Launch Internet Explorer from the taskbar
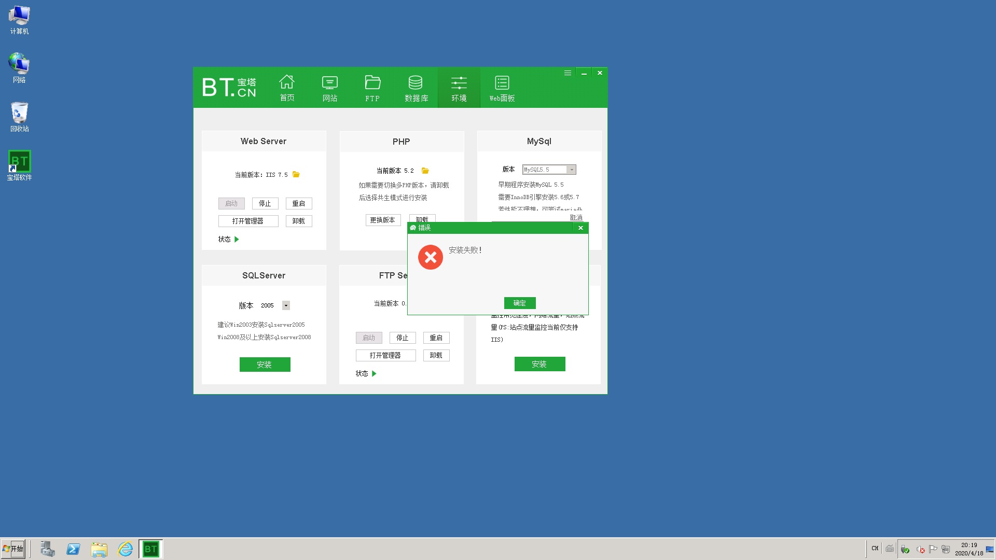 pyautogui.click(x=125, y=549)
